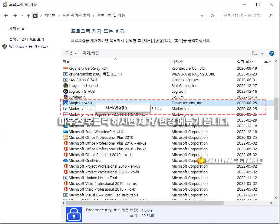Click 제어판 in the breadcrumb path
Viewport: 280px width, 224px height.
(50, 15)
